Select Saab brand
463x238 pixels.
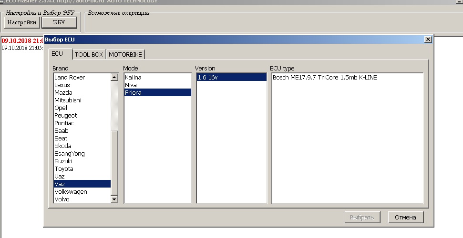[x=82, y=130]
